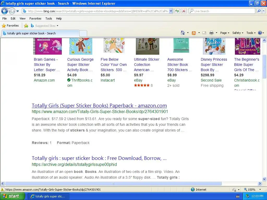Expand the Feeds dropdown arrow
Image resolution: width=267 pixels, height=200 pixels.
click(x=199, y=33)
